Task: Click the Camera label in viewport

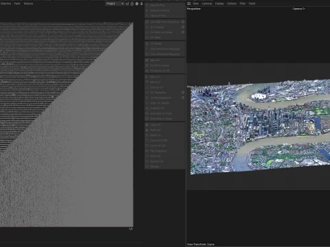Action: (299, 9)
